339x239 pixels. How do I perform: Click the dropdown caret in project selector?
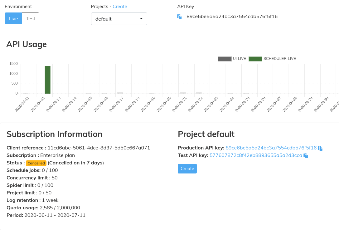tap(141, 18)
